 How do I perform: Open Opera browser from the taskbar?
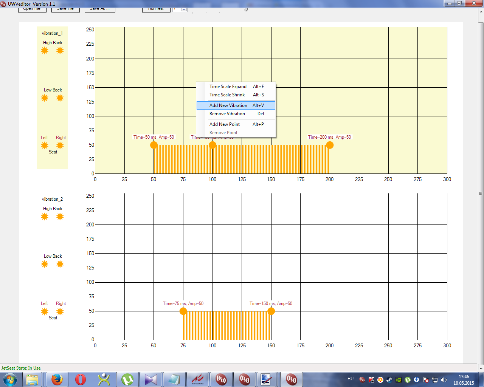coord(81,379)
